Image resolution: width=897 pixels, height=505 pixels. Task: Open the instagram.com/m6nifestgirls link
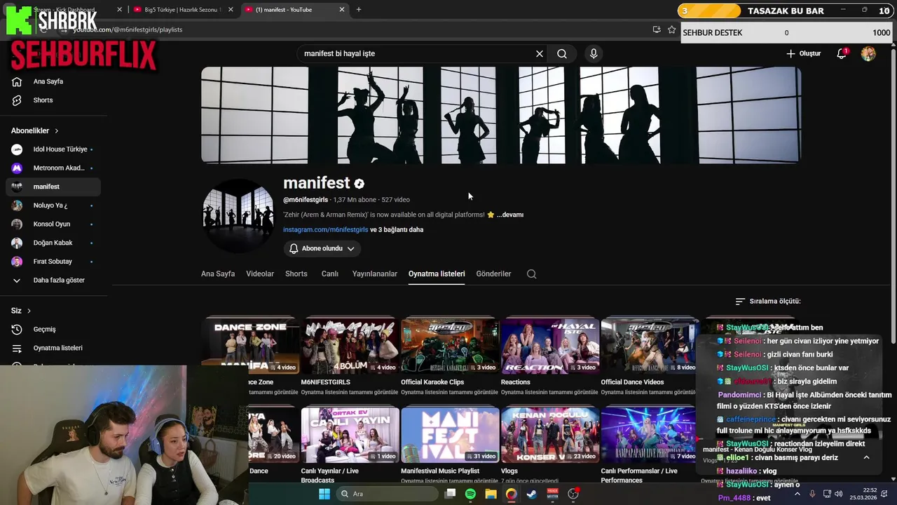click(325, 229)
